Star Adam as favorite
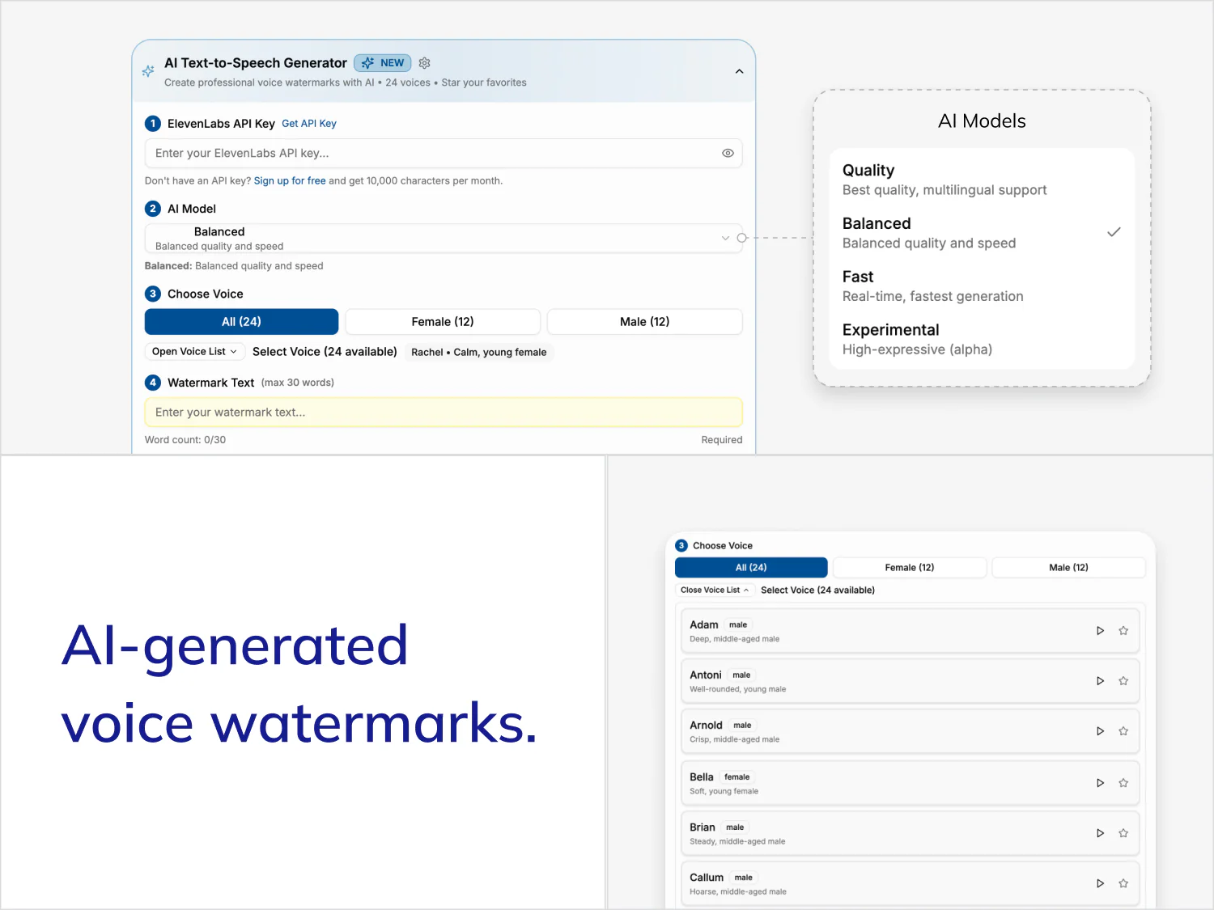1214x910 pixels. (x=1123, y=631)
